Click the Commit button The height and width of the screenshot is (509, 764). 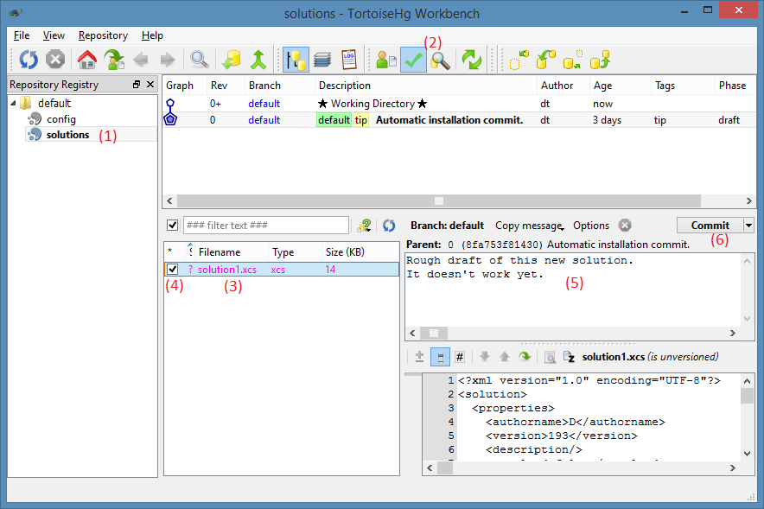tap(710, 225)
